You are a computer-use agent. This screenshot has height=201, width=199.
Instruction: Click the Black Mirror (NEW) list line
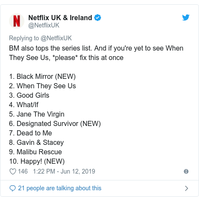42,76
